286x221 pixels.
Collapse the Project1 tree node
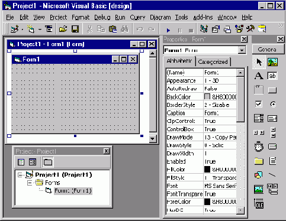coord(20,175)
